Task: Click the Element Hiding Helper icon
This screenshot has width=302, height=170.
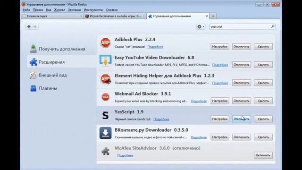Action: pyautogui.click(x=106, y=79)
